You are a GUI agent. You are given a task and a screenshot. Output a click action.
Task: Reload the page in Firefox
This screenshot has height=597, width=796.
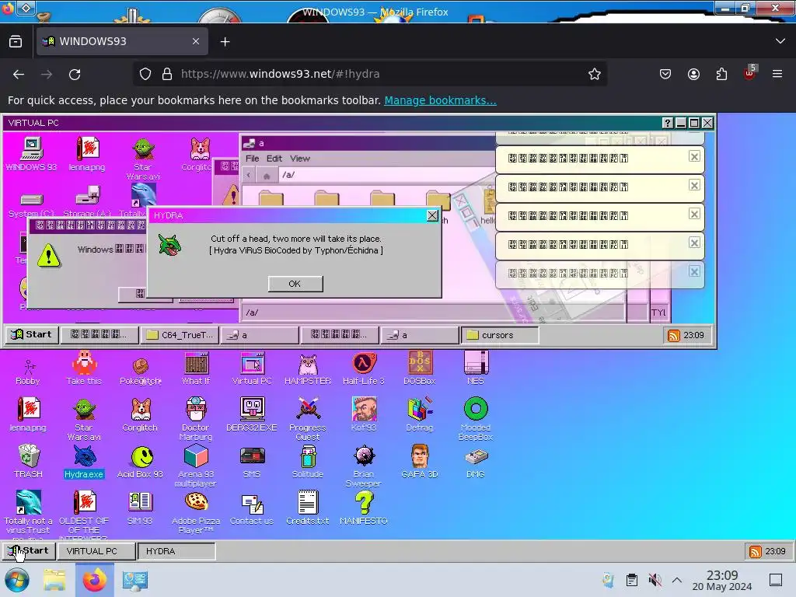tap(75, 75)
